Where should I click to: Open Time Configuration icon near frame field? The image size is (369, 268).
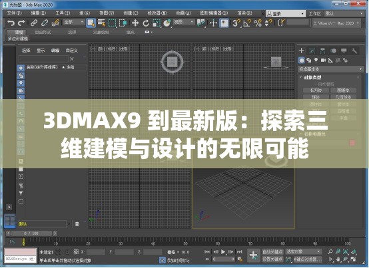pyautogui.click(x=240, y=259)
